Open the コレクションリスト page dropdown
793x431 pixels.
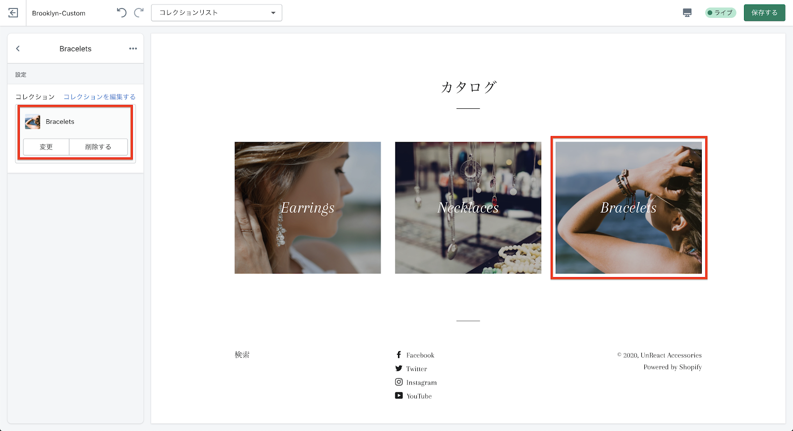[x=217, y=13]
